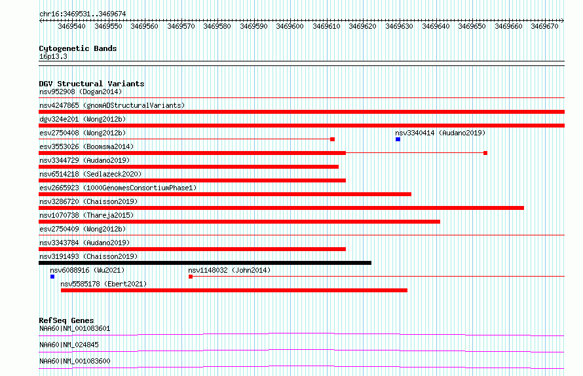This screenshot has height=376, width=583.
Task: Open esv2665923 (1000GenomesConsortiumPhase1) variant
Action: (118, 188)
